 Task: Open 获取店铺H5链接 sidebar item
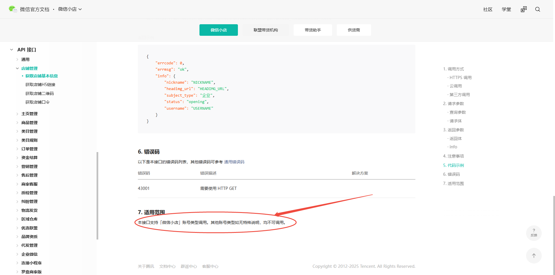click(x=40, y=85)
